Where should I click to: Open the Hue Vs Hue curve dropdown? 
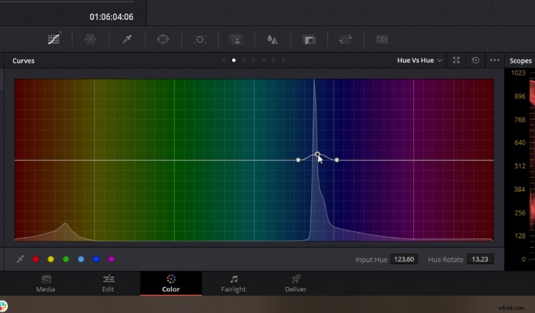tap(419, 60)
